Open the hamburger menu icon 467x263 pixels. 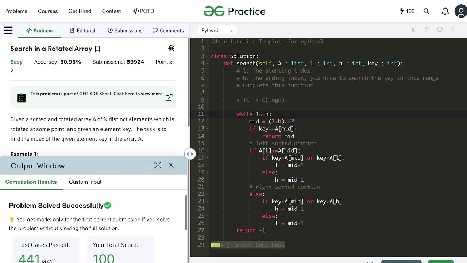pyautogui.click(x=8, y=30)
